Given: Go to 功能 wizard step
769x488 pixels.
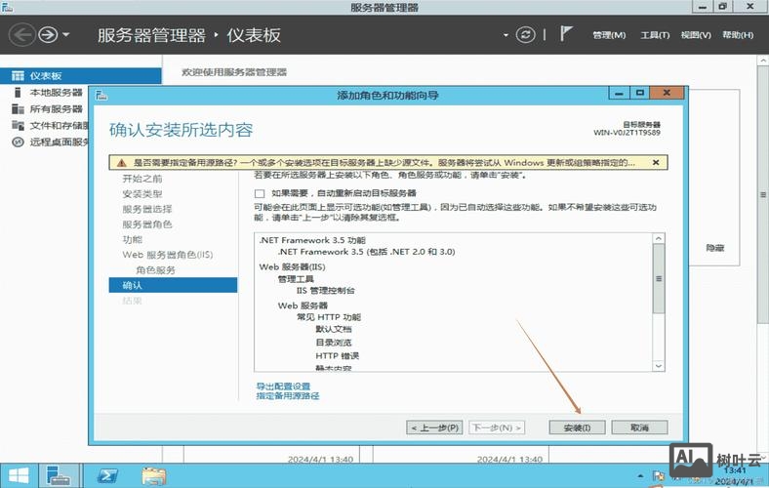Looking at the screenshot, I should (132, 239).
